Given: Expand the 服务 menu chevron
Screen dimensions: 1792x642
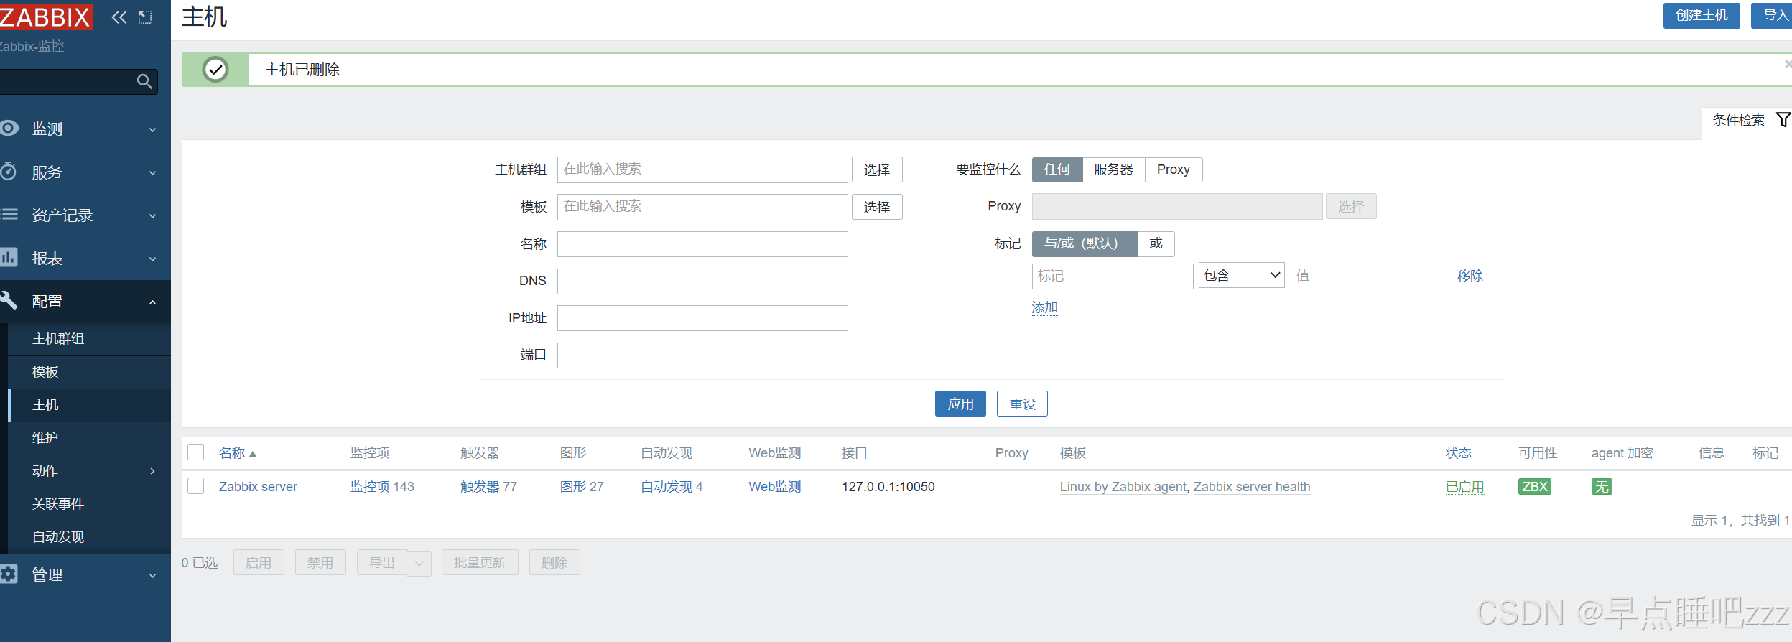Looking at the screenshot, I should [x=152, y=173].
